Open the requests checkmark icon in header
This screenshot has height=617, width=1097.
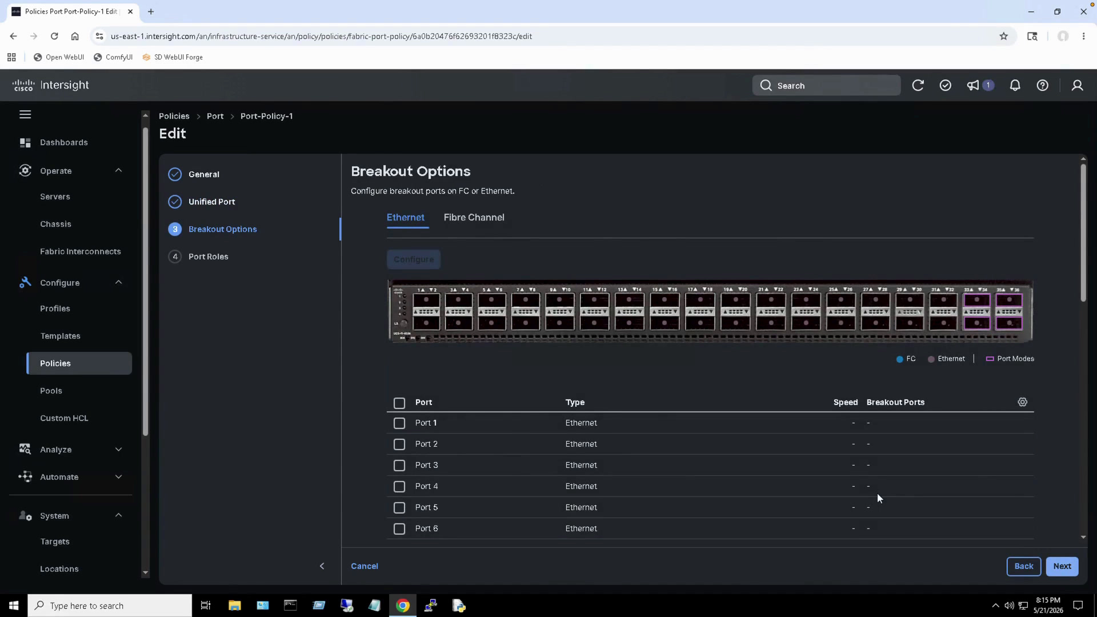click(x=946, y=86)
